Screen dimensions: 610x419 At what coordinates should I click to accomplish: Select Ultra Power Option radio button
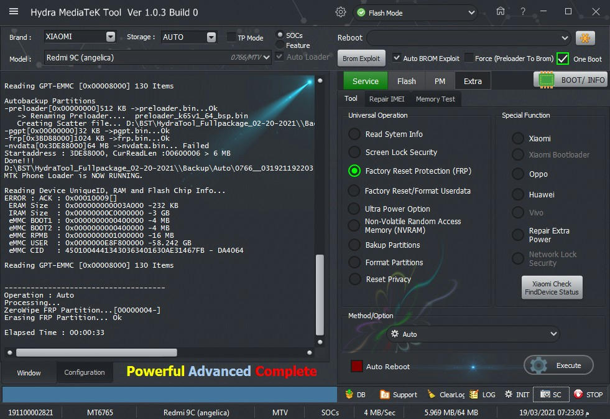(x=354, y=209)
